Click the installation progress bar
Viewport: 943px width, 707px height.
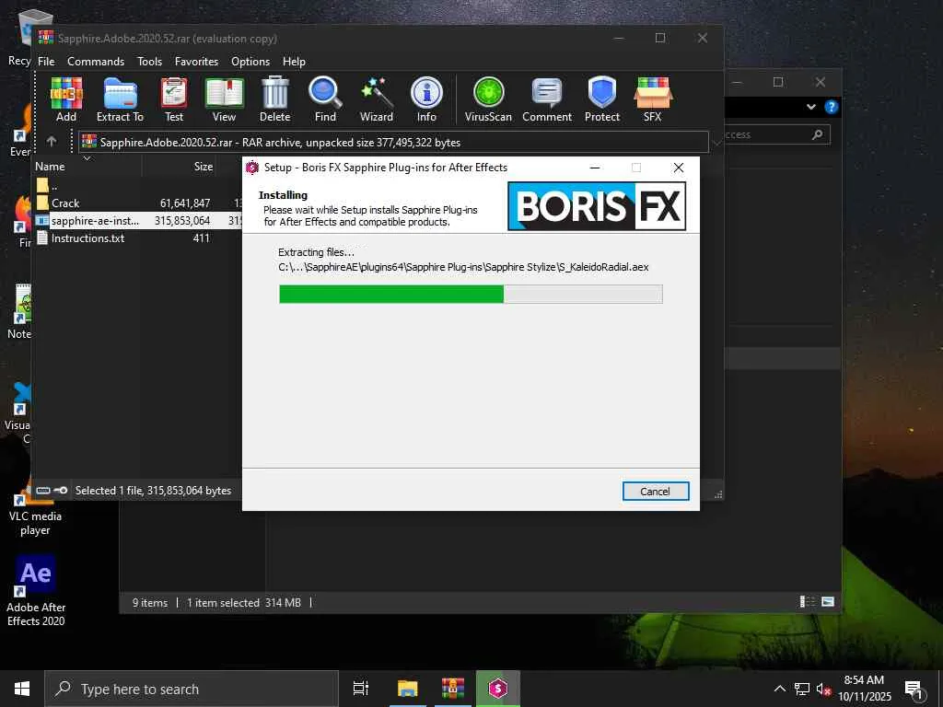pos(471,294)
